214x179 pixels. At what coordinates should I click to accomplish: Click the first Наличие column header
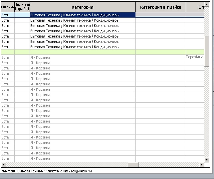[x=8, y=7]
